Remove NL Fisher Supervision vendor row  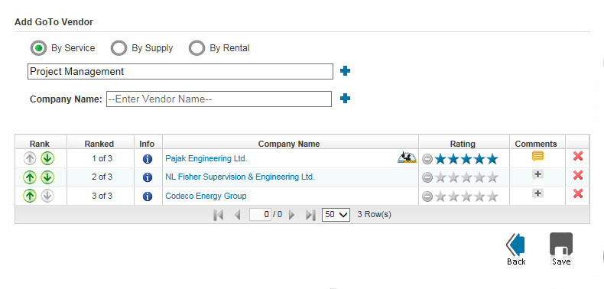click(578, 175)
